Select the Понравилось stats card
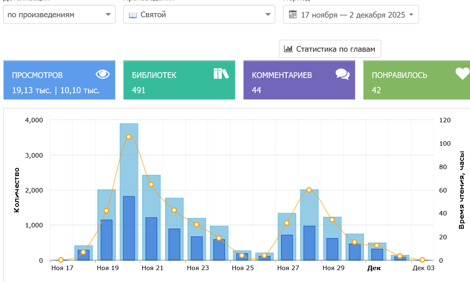This screenshot has width=470, height=282. pyautogui.click(x=417, y=80)
